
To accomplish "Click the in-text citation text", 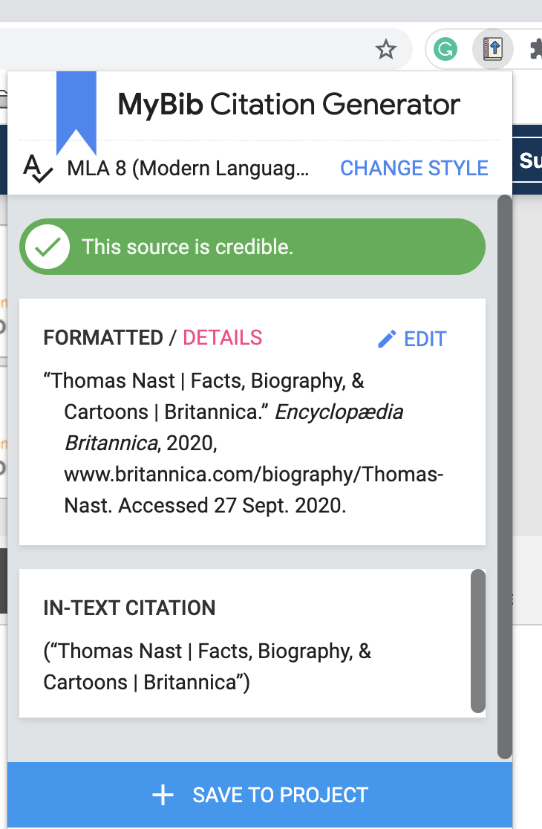I will [x=208, y=666].
